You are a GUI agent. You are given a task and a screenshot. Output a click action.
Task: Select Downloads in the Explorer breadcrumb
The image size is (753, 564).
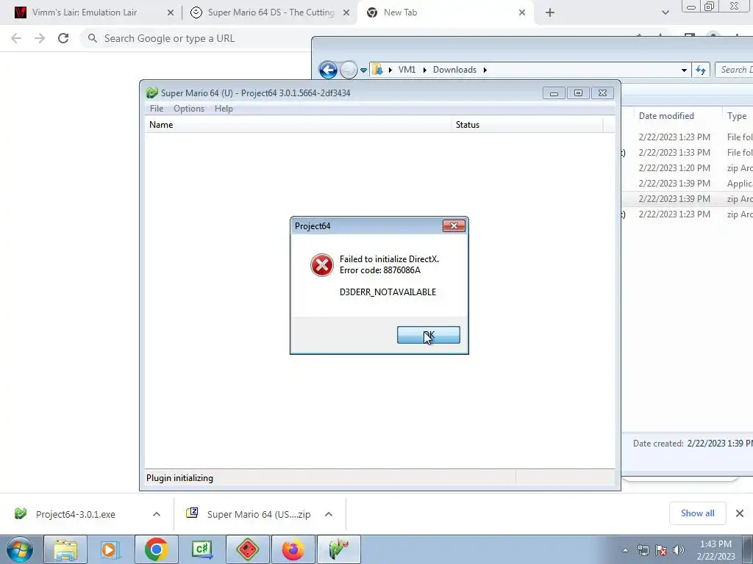(454, 70)
